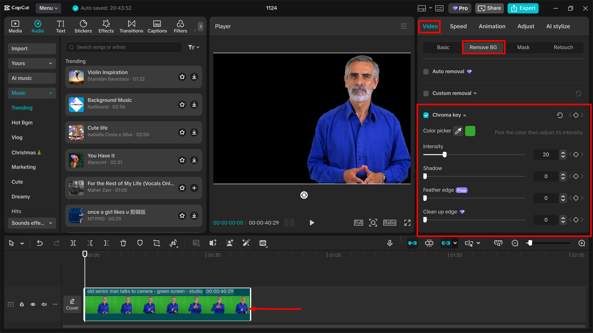Select the Color picker eyedropper for Chroma key
Image resolution: width=593 pixels, height=333 pixels.
point(458,131)
